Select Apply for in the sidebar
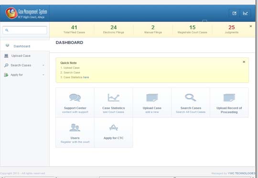Viewport: 258px width, 178px height. click(x=17, y=75)
